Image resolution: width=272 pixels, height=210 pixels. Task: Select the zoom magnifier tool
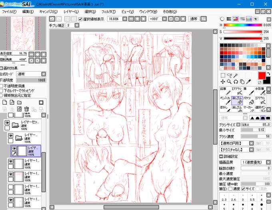click(229, 82)
